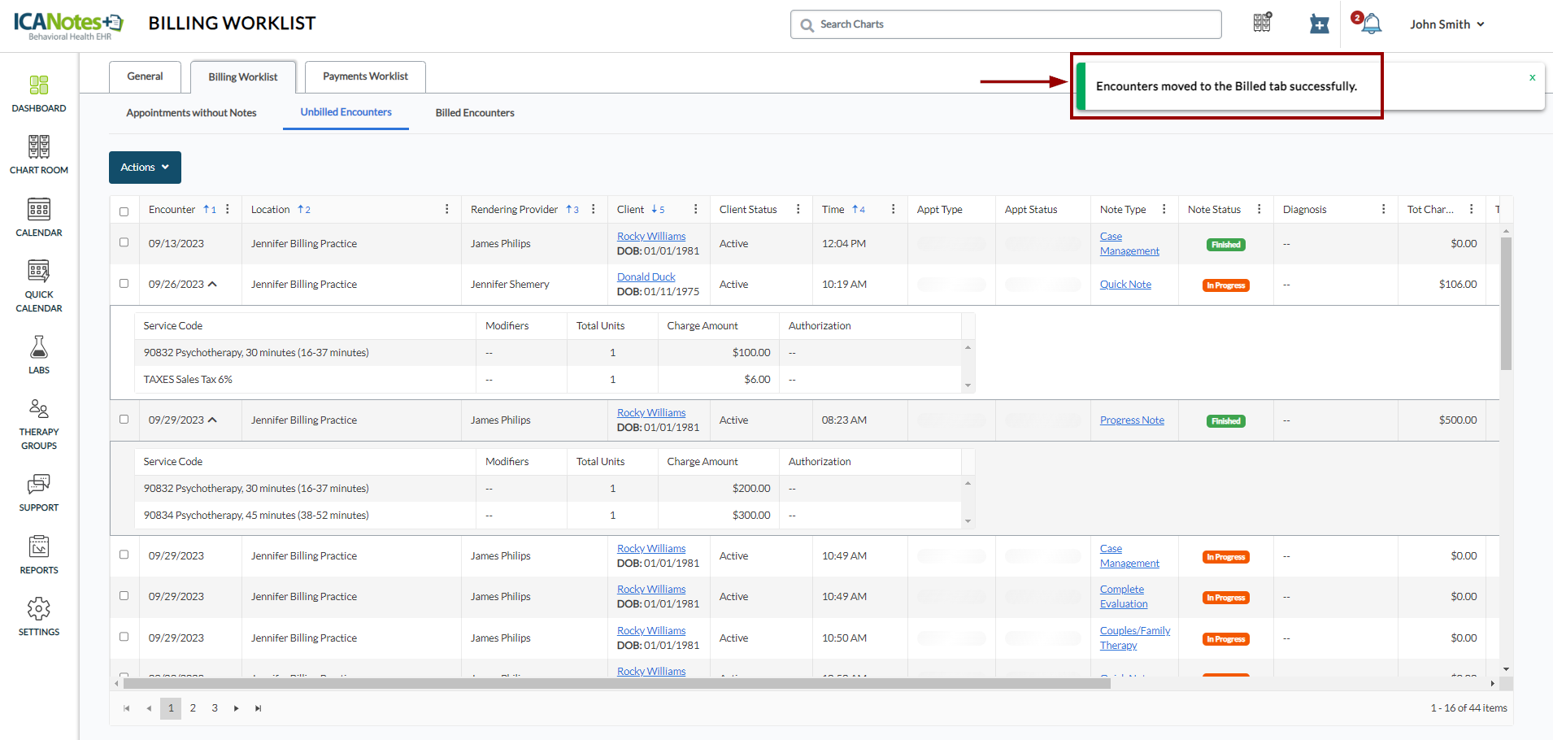
Task: Open the Labs section icon
Action: 39,355
